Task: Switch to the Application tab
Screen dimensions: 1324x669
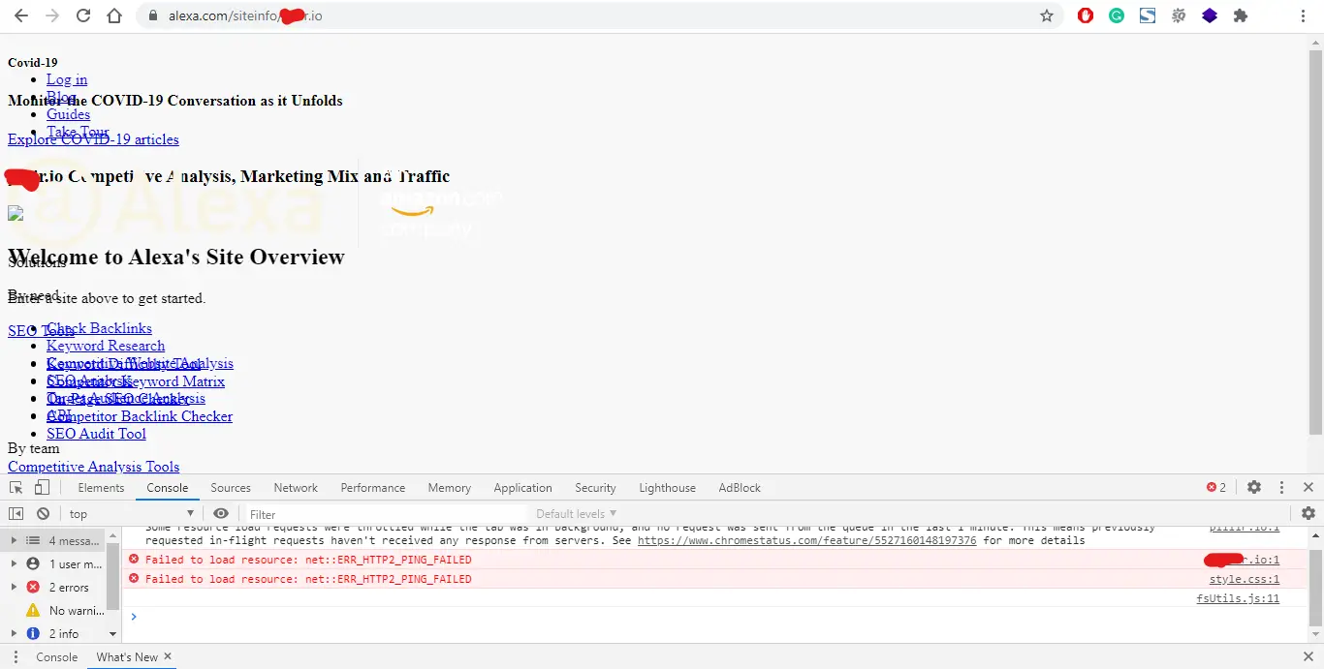Action: pyautogui.click(x=522, y=488)
